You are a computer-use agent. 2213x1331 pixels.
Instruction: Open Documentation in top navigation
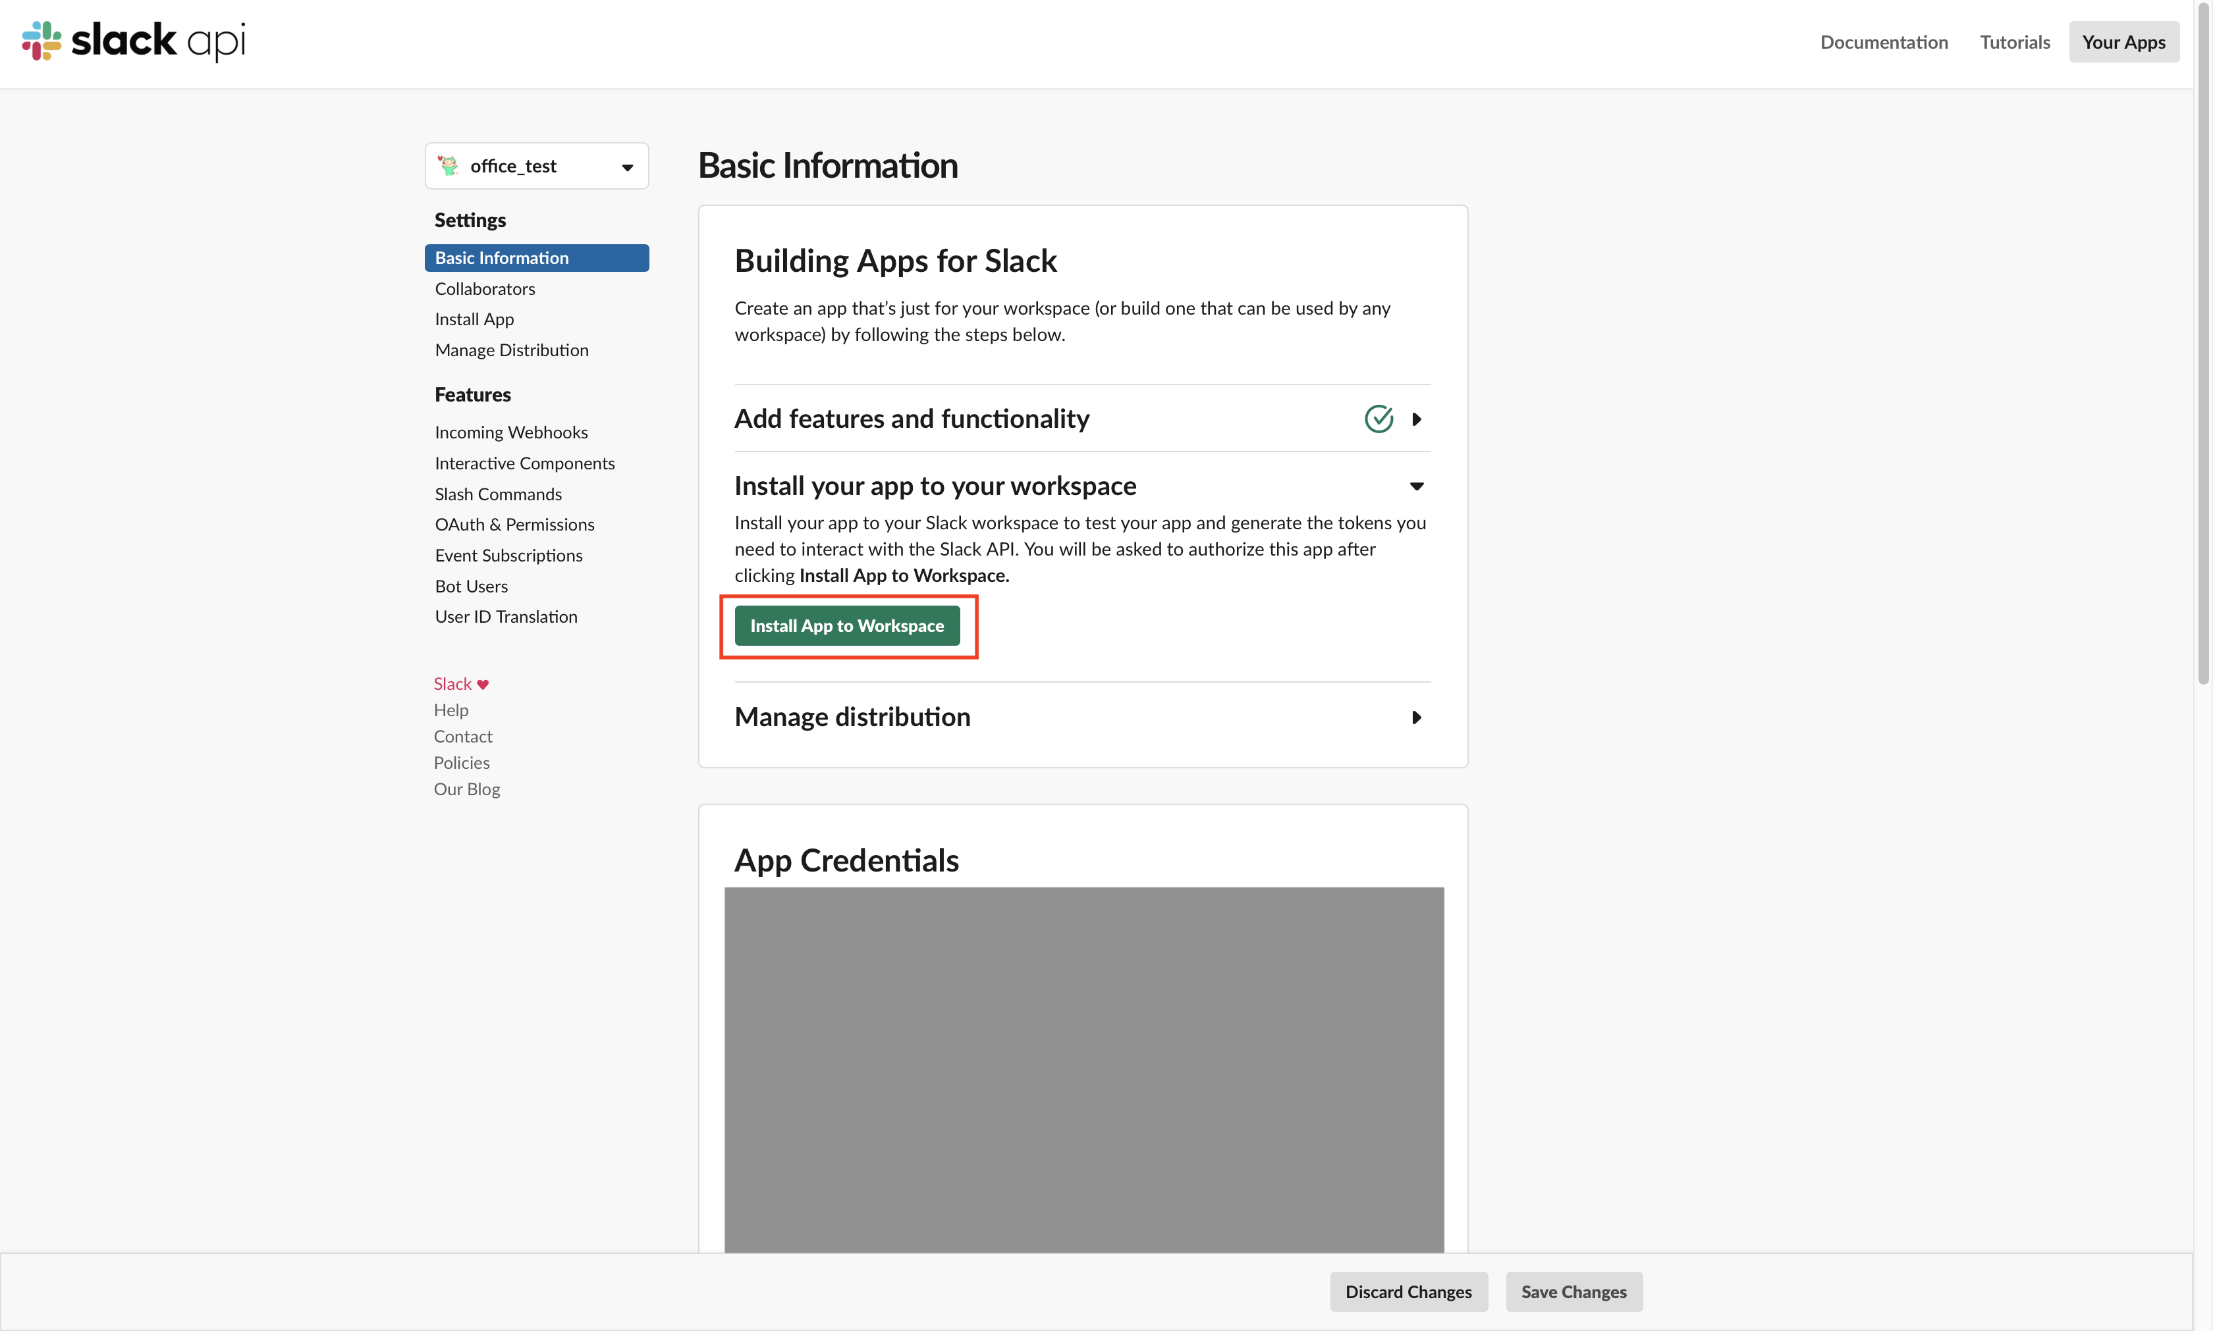point(1884,42)
